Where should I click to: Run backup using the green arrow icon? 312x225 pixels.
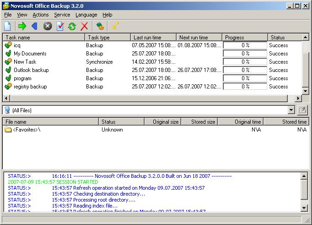click(22, 26)
